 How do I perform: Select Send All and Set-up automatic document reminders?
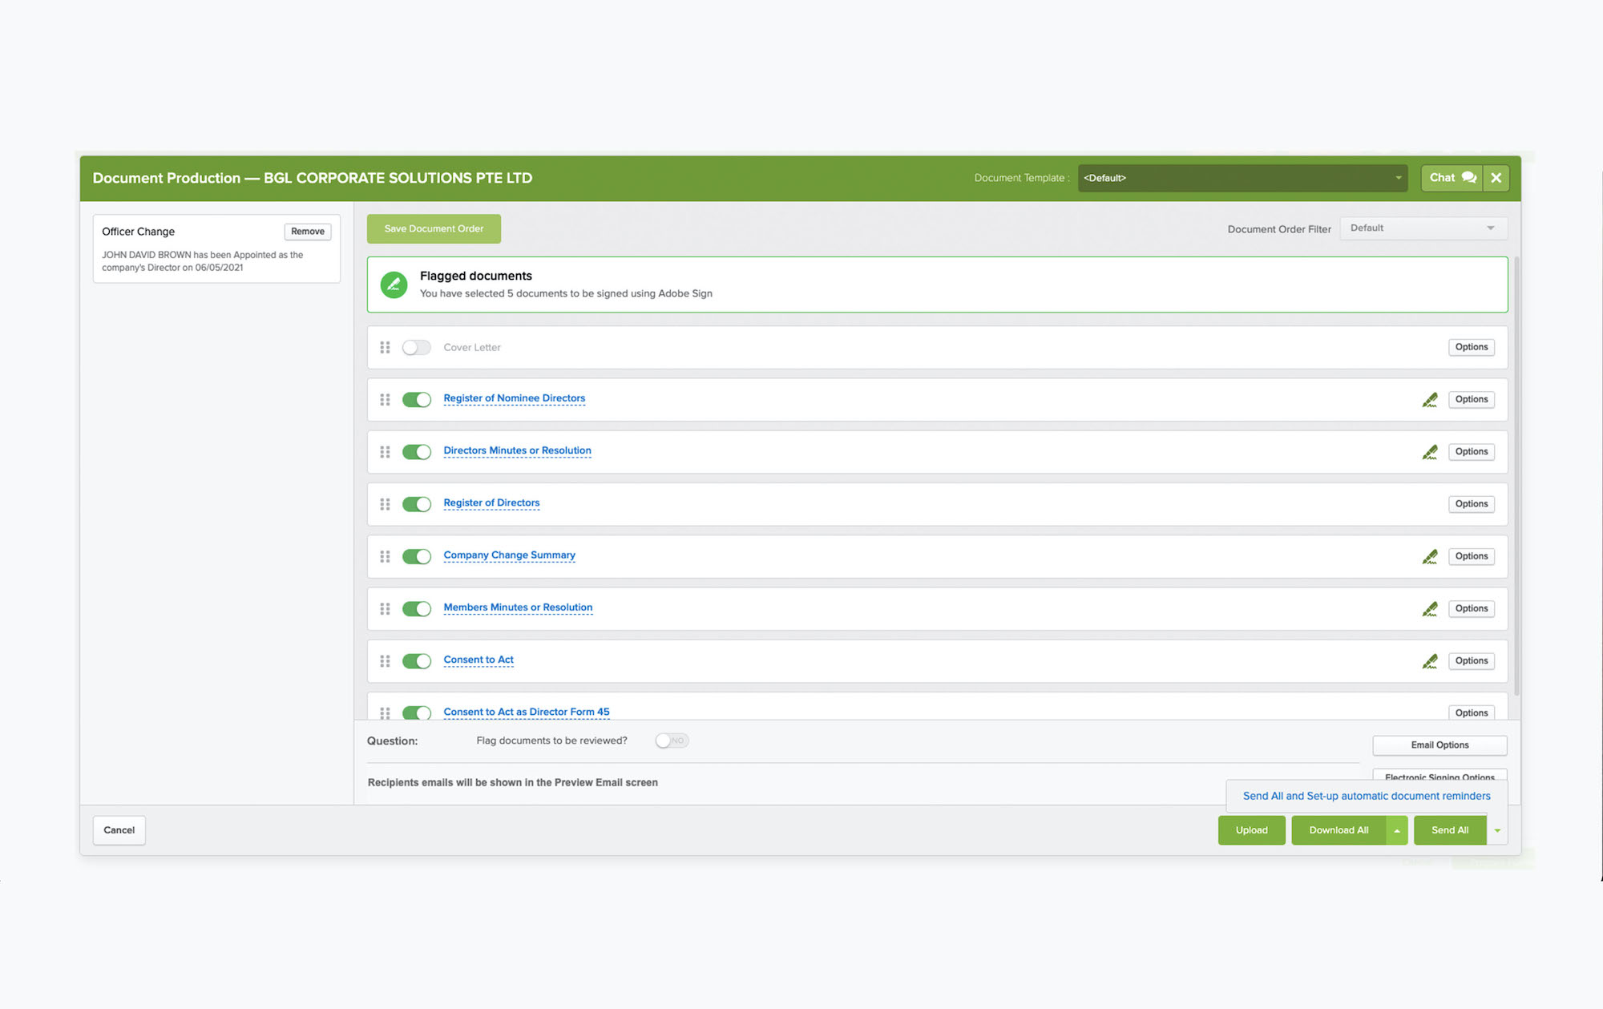(1367, 796)
